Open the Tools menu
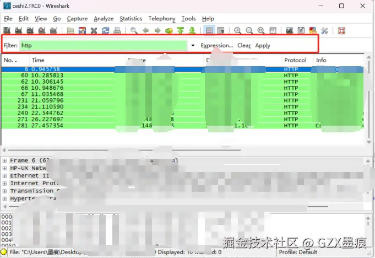The height and width of the screenshot is (258, 375). tap(188, 19)
